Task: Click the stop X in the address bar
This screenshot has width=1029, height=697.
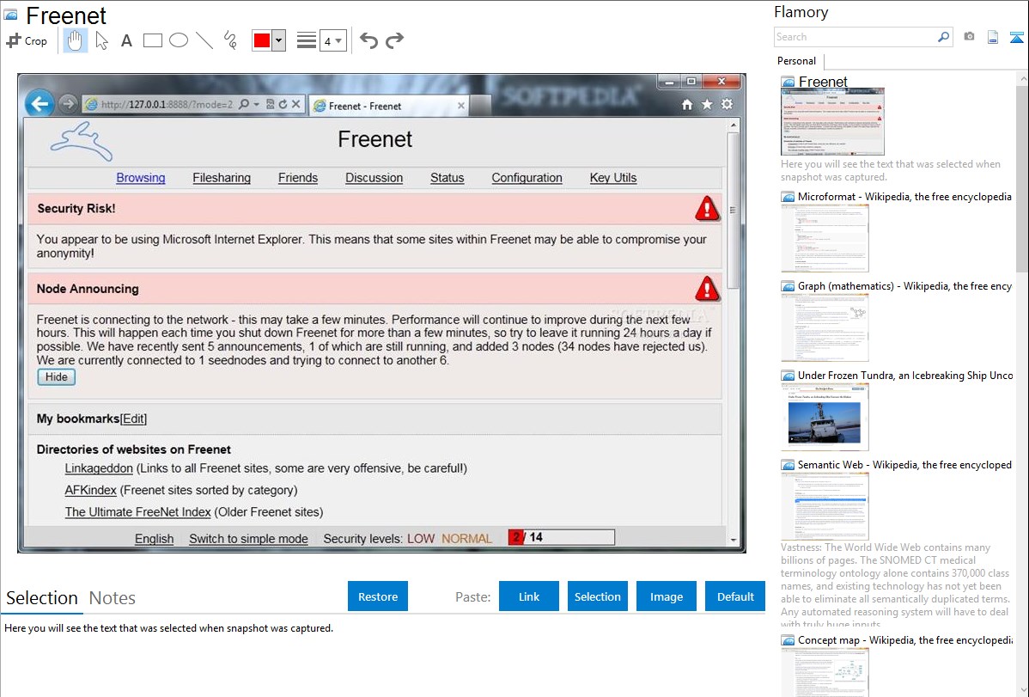Action: click(296, 104)
